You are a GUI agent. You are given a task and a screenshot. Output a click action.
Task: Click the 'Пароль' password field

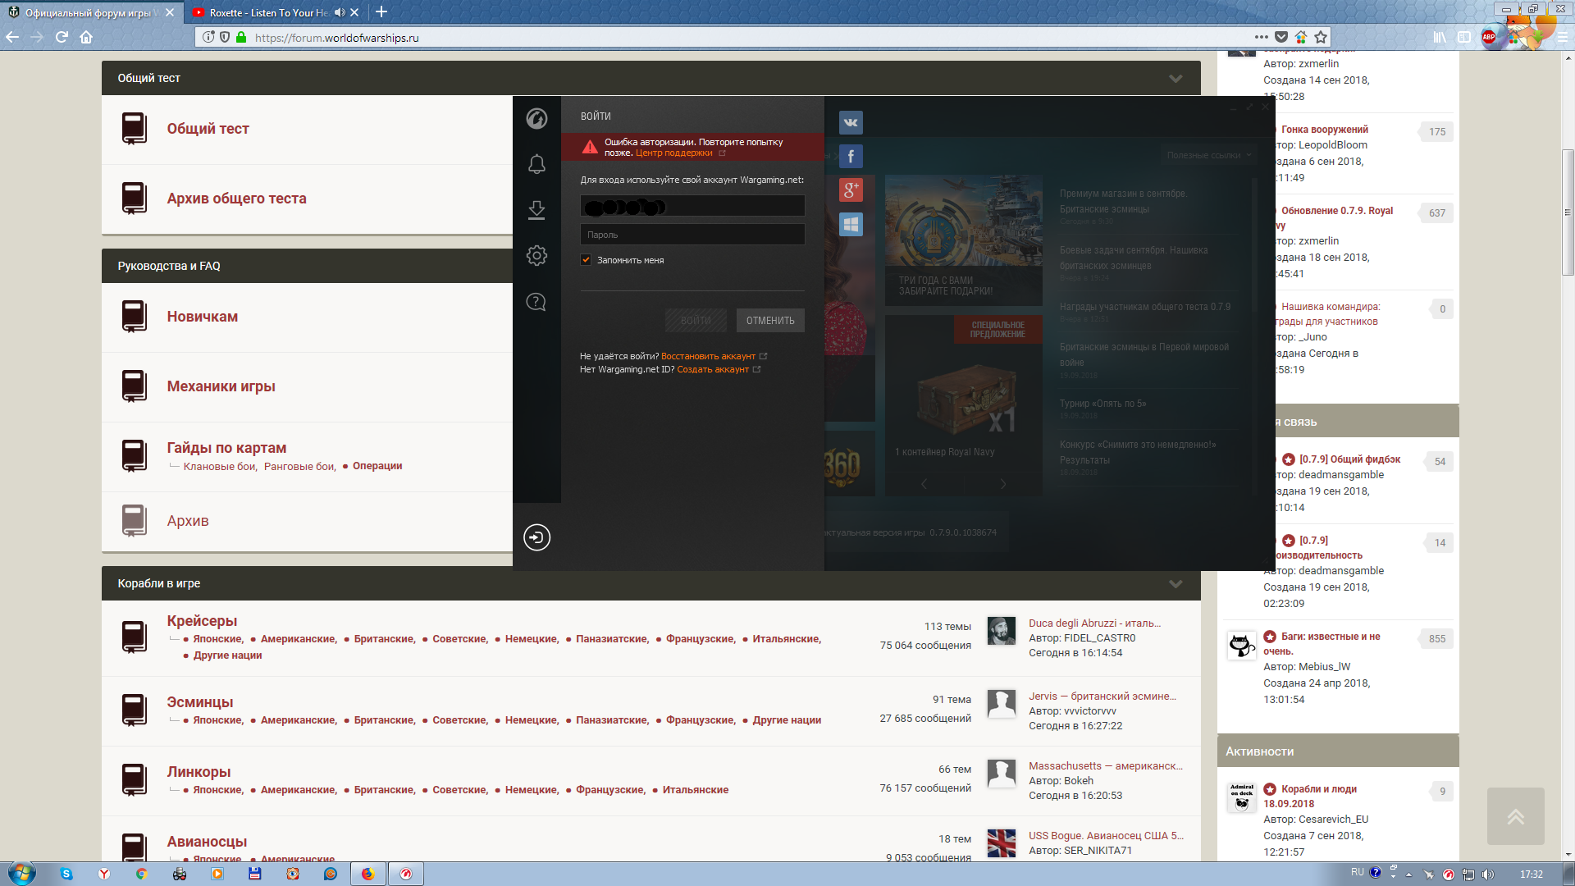[692, 235]
